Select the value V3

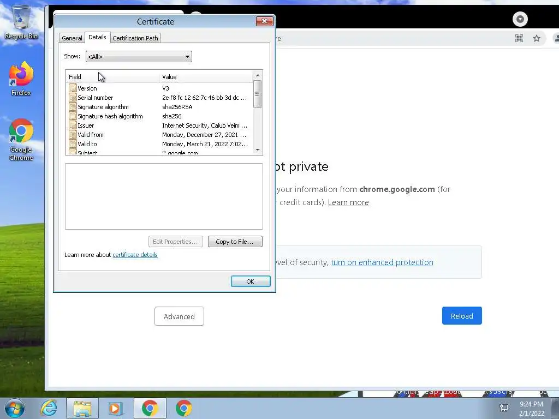[x=165, y=88]
